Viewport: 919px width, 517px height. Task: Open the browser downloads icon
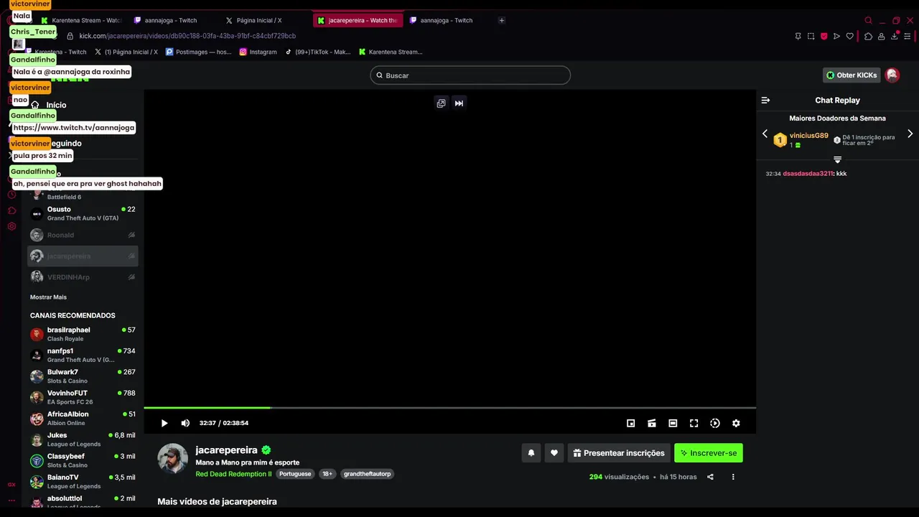(894, 36)
